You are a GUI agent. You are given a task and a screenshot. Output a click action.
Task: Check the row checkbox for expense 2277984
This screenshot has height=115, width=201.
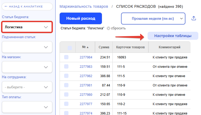pyautogui.click(x=66, y=57)
